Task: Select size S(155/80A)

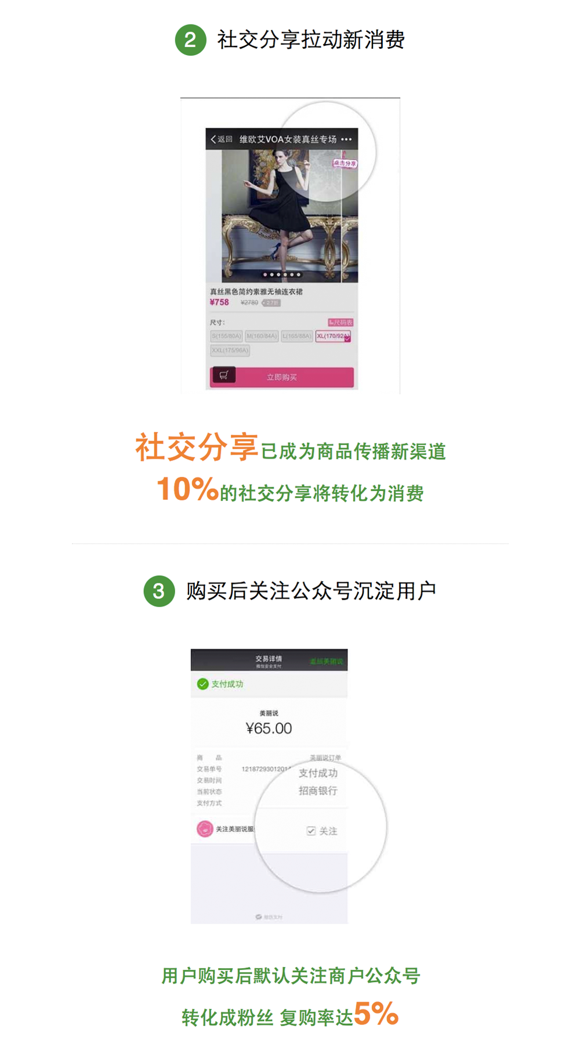Action: 226,336
